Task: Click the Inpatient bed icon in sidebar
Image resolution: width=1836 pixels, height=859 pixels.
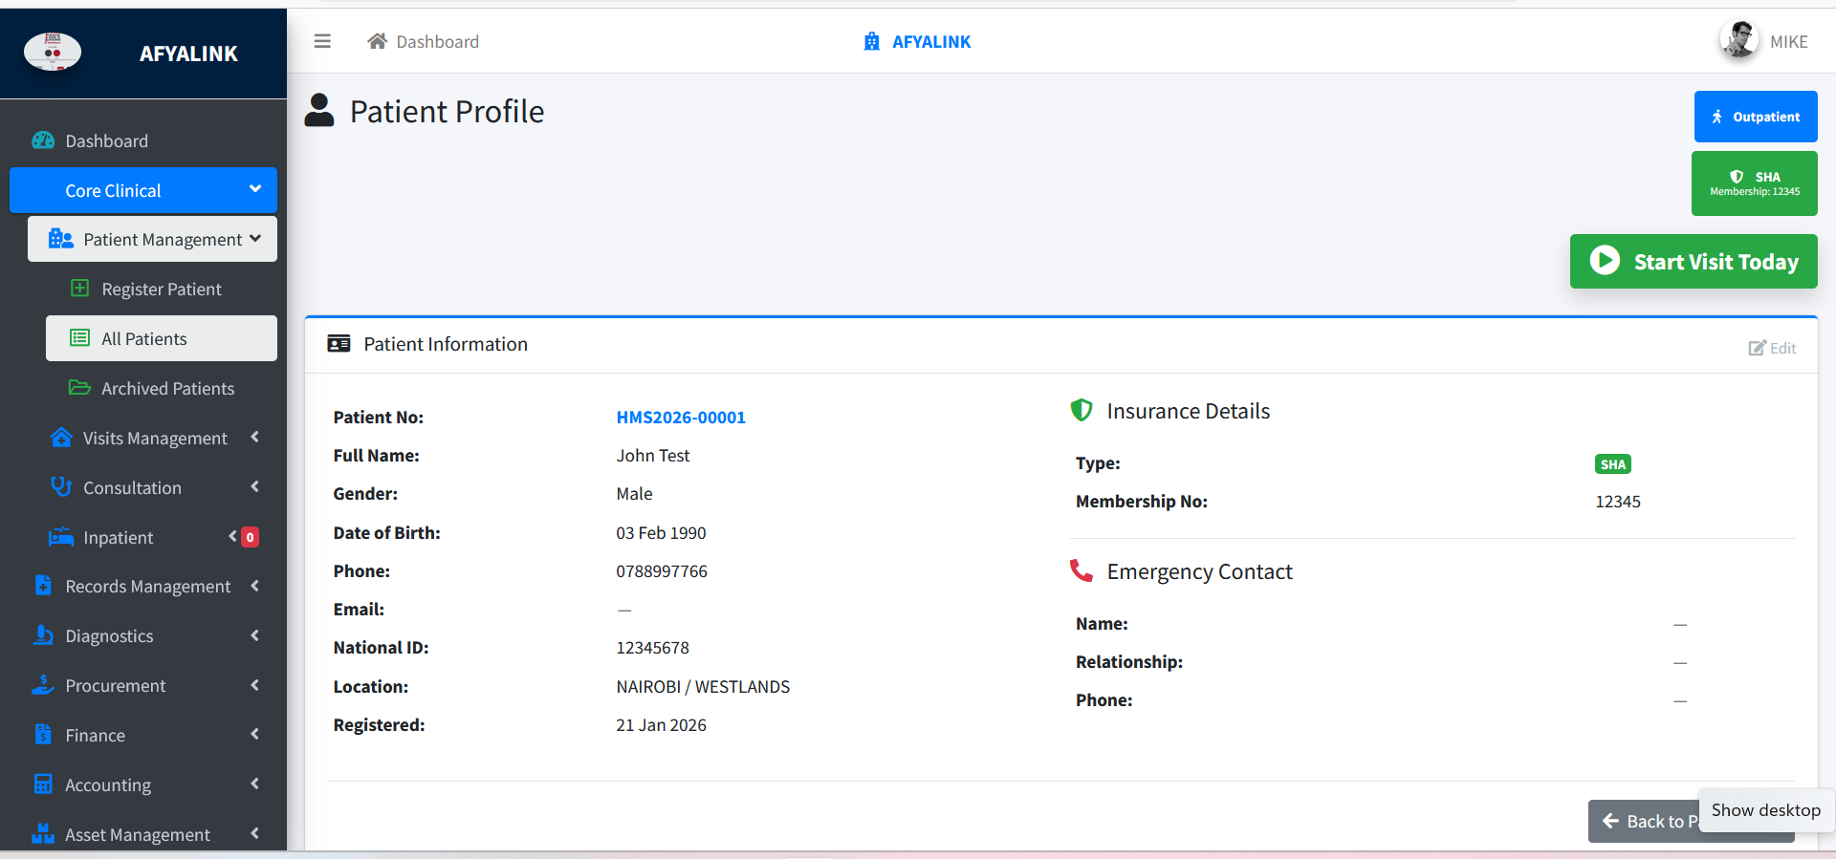Action: (x=61, y=537)
